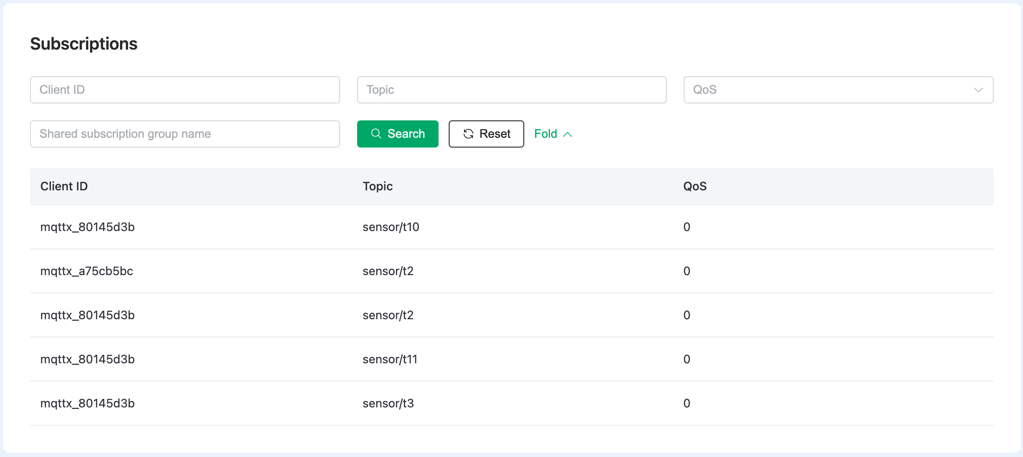Click the magnifier icon in Search button

(x=376, y=134)
